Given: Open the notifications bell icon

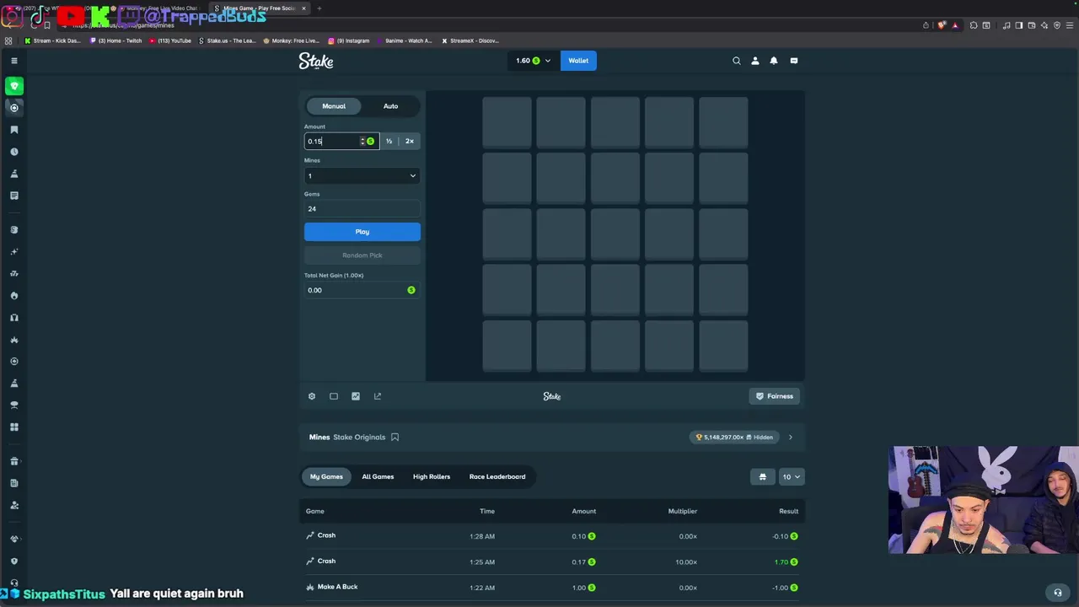Looking at the screenshot, I should point(774,61).
